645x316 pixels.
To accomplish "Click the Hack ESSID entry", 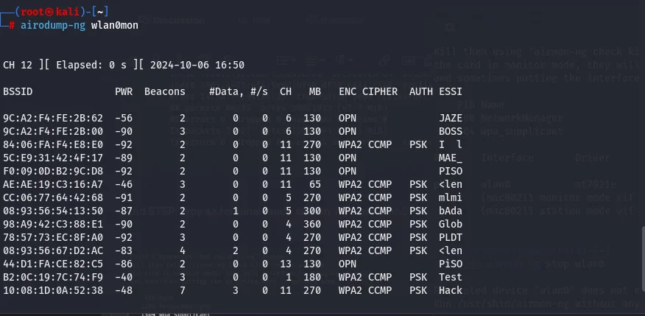I will (451, 290).
